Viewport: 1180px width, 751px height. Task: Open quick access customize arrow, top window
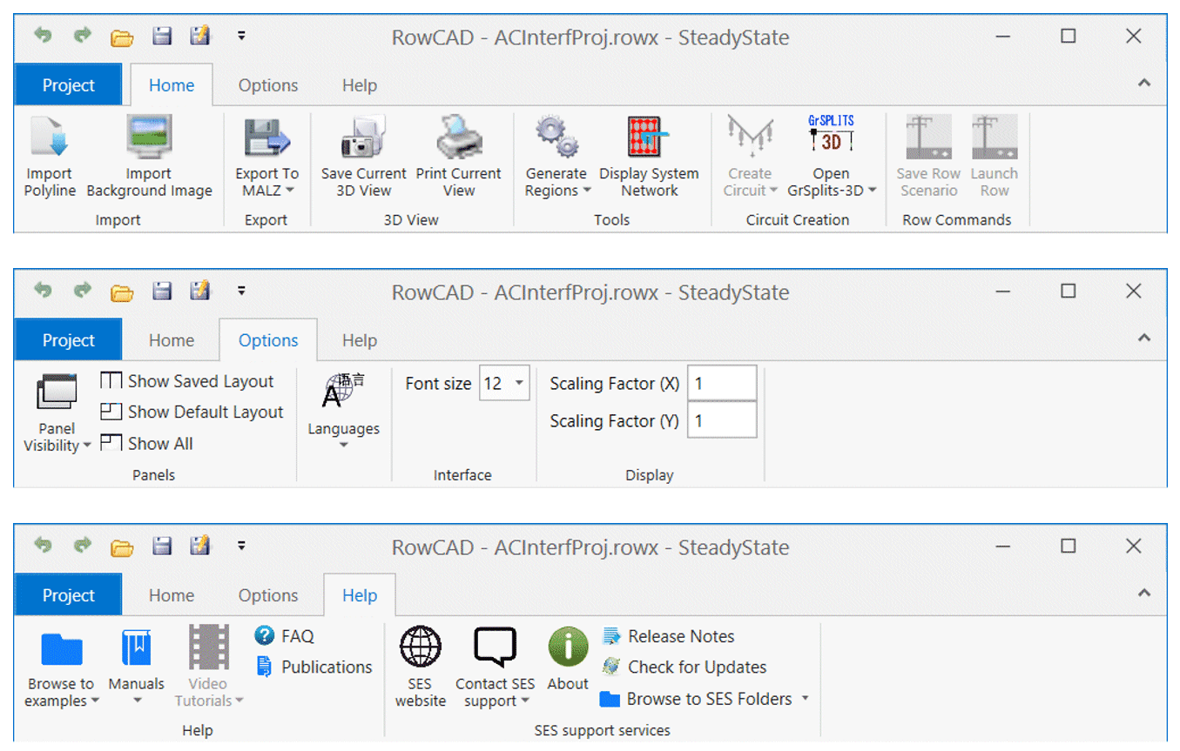pos(241,37)
